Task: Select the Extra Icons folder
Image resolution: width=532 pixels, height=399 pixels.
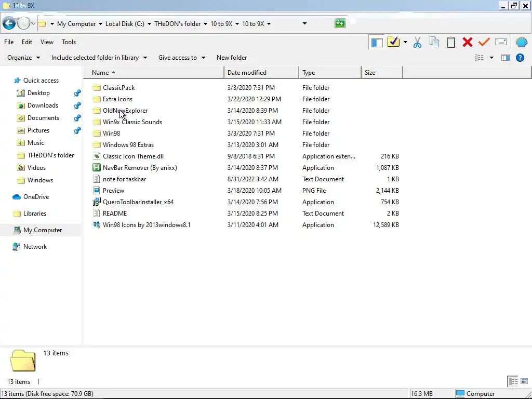Action: tap(117, 99)
